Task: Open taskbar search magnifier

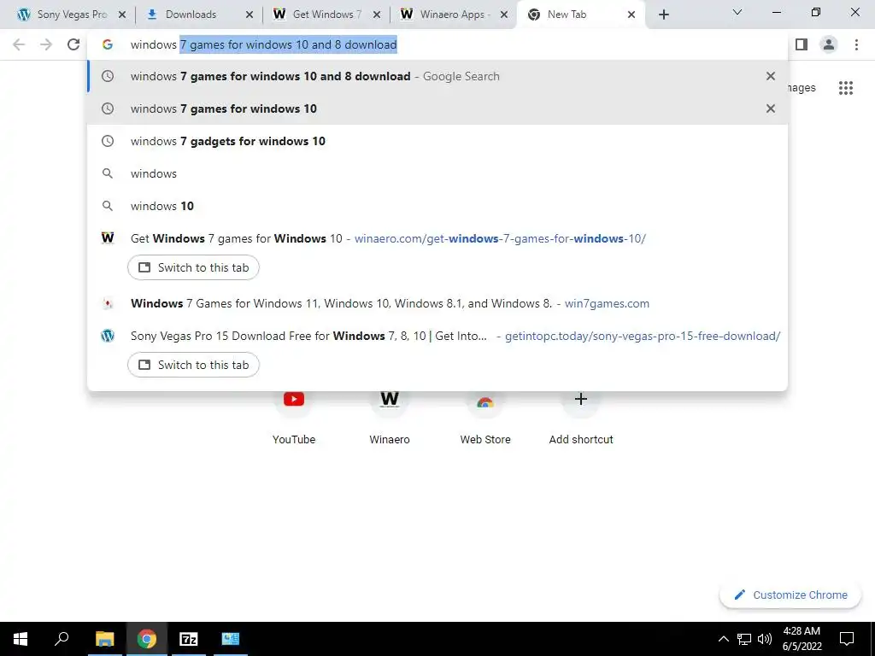Action: pos(62,639)
